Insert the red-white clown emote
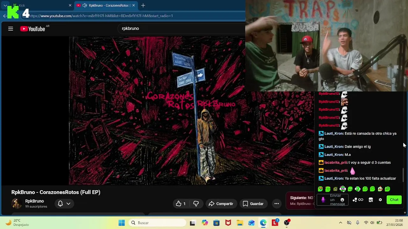 [x=380, y=189]
